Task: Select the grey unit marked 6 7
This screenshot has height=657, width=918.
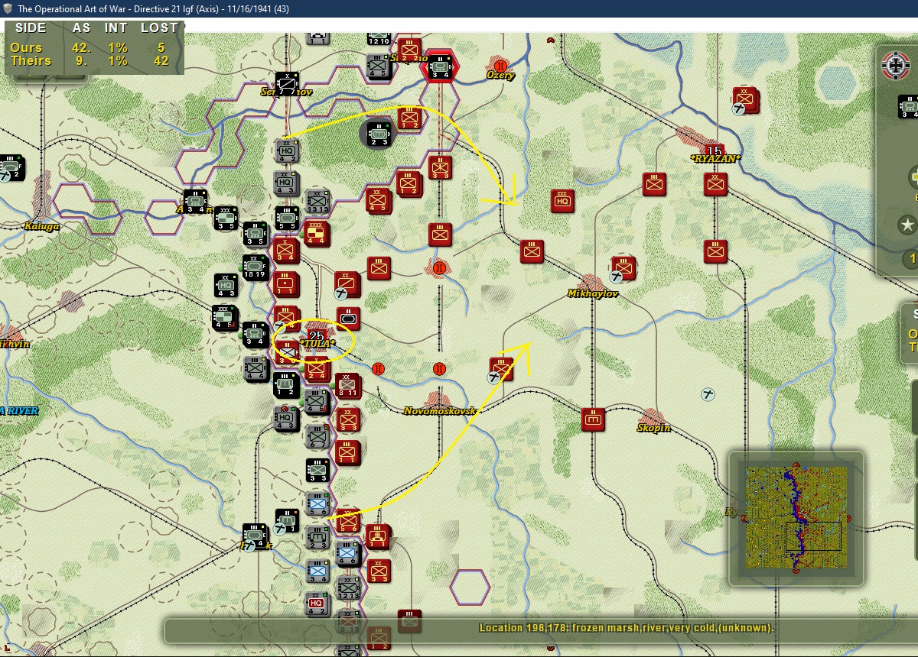Action: pos(317,435)
